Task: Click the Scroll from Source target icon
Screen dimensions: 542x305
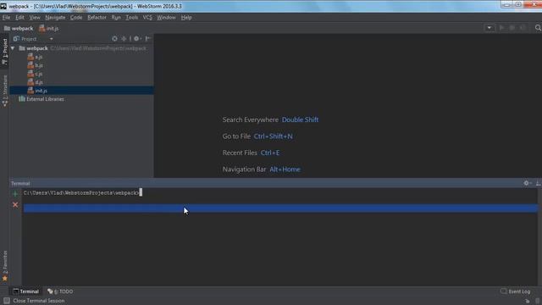Action: [114, 39]
